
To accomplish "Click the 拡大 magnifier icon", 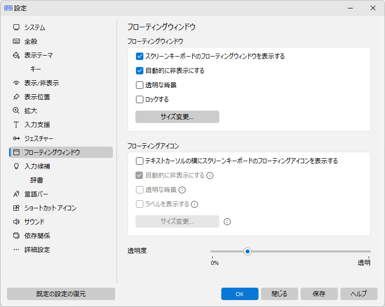I will [x=16, y=111].
